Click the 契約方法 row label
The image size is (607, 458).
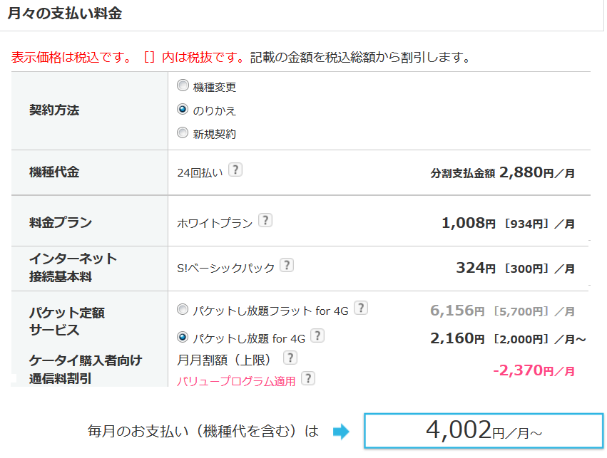click(54, 110)
